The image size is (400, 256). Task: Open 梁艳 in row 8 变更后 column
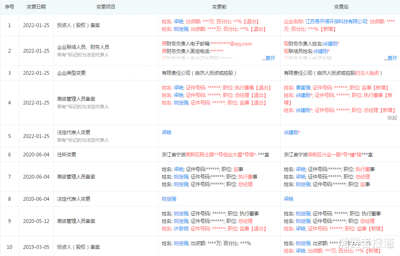pyautogui.click(x=289, y=199)
